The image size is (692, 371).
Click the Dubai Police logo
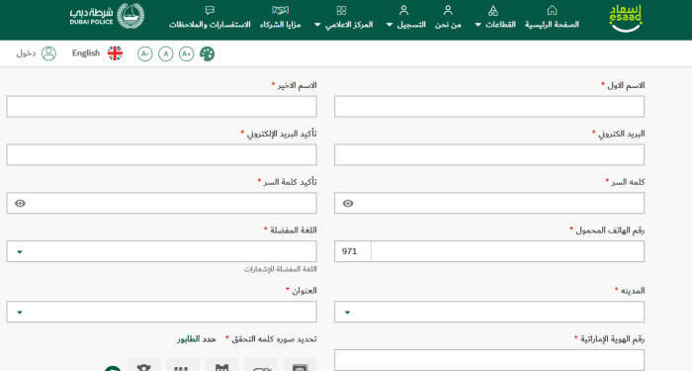(107, 17)
